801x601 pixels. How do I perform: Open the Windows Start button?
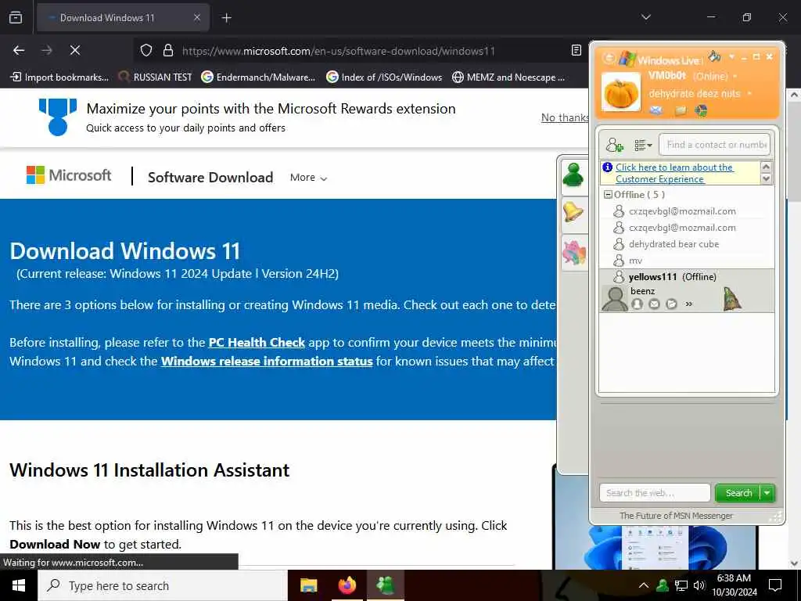(x=19, y=585)
